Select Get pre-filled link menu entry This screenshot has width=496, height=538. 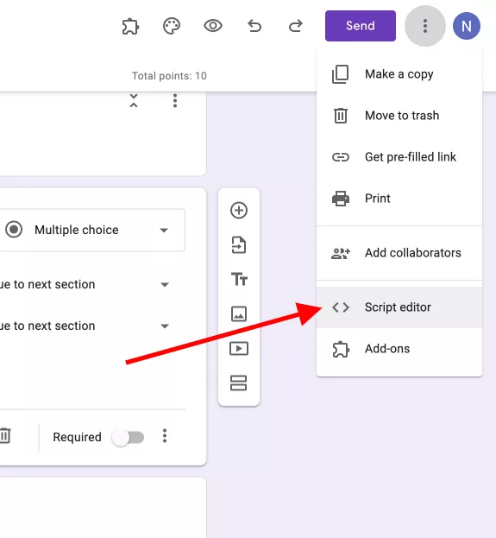(399, 157)
